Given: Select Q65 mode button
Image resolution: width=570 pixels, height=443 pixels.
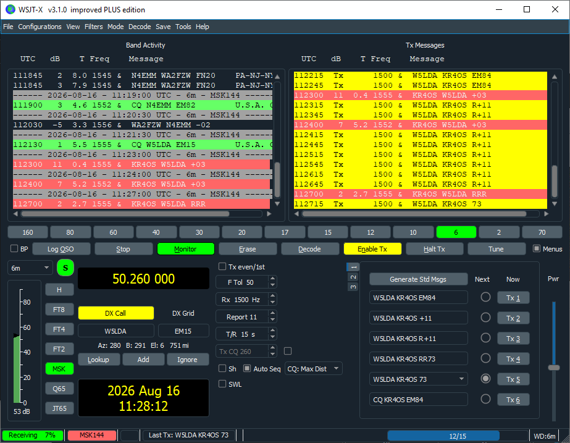Looking at the screenshot, I should click(x=59, y=389).
